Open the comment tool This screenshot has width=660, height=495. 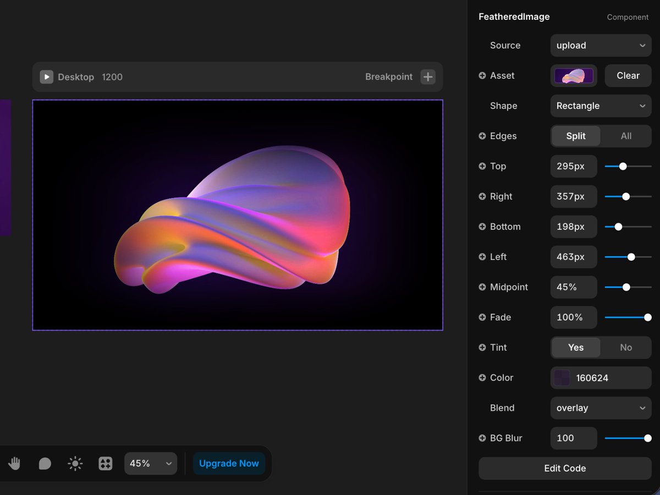[x=45, y=463]
